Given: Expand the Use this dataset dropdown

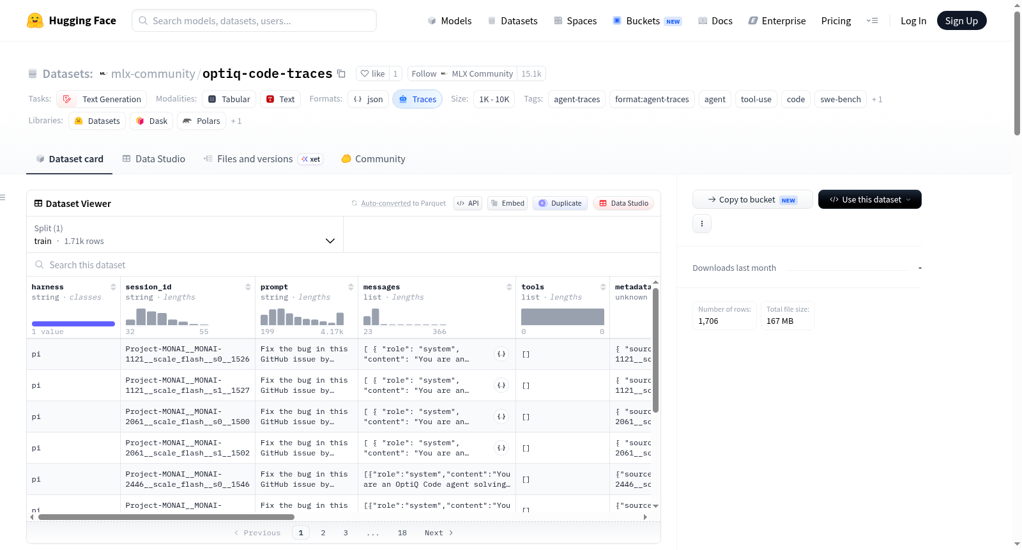Looking at the screenshot, I should tap(870, 199).
